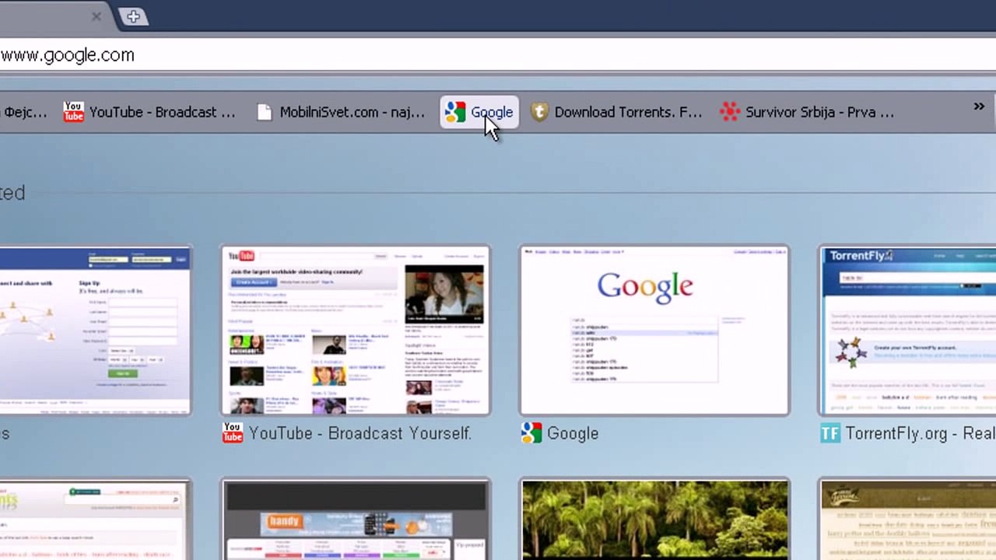This screenshot has width=996, height=560.
Task: Open the YouTube most visited thumbnail
Action: click(356, 331)
